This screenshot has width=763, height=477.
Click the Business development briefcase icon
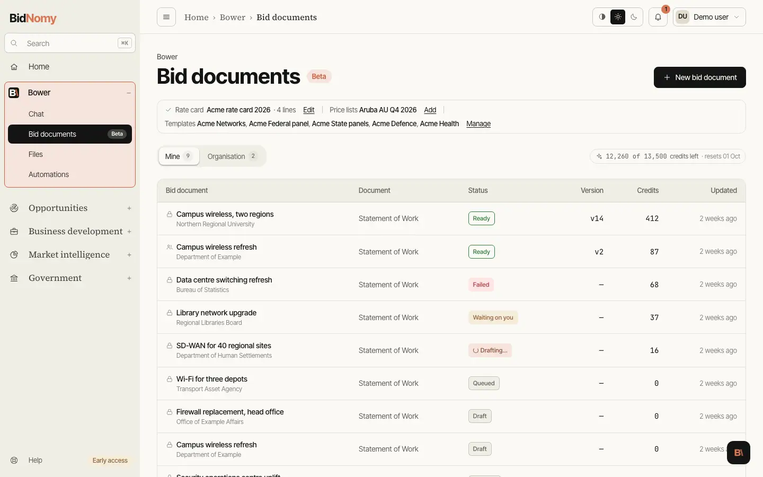point(14,232)
